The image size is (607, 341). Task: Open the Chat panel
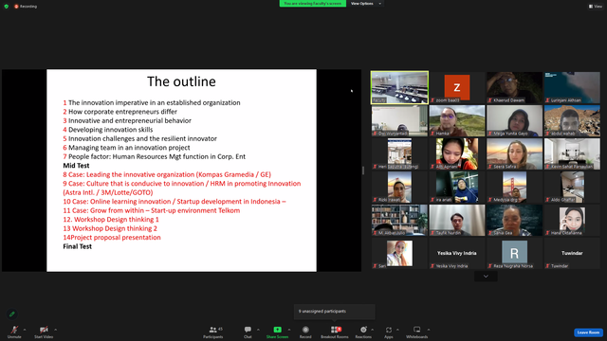pos(248,332)
